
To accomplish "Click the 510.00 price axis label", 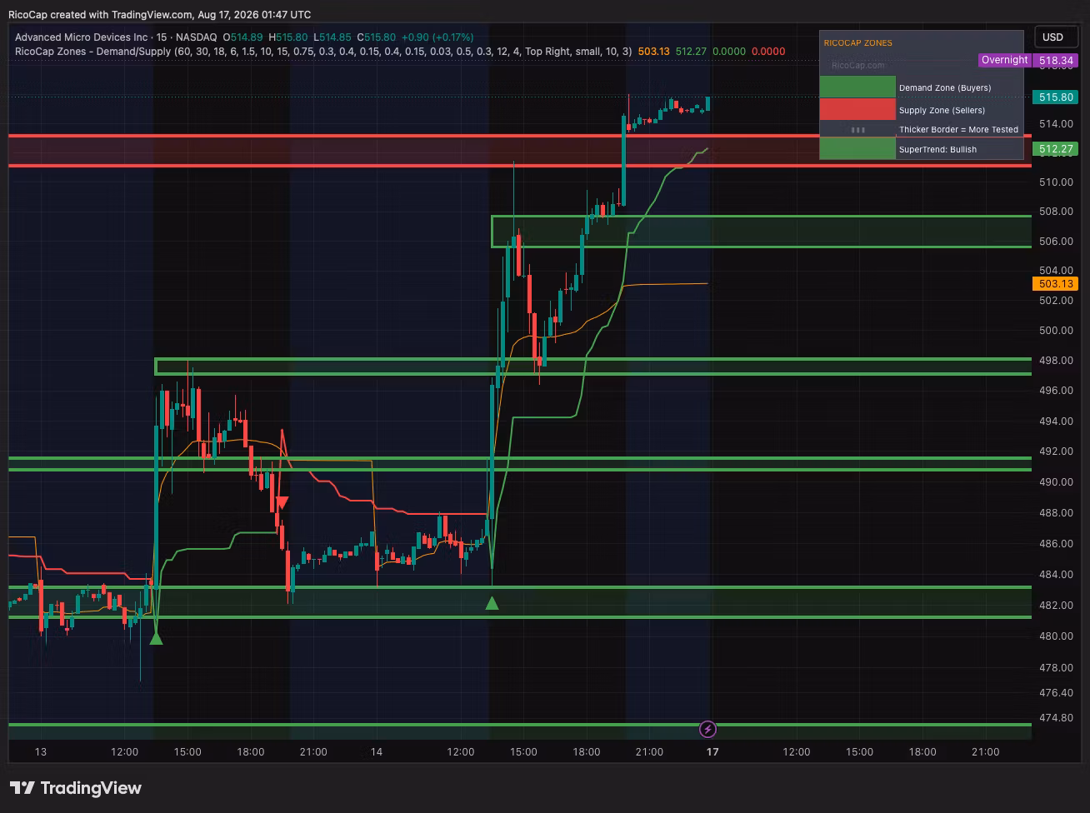I will pyautogui.click(x=1055, y=182).
